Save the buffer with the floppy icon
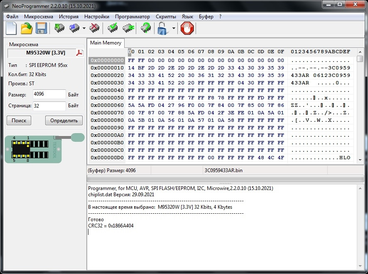Image resolution: width=368 pixels, height=274 pixels. (42, 28)
